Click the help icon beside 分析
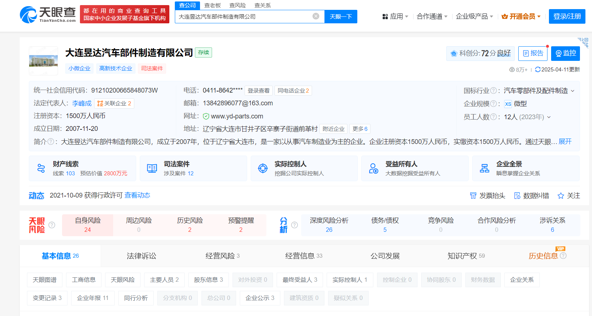Viewport: 592px width, 316px height. click(295, 225)
